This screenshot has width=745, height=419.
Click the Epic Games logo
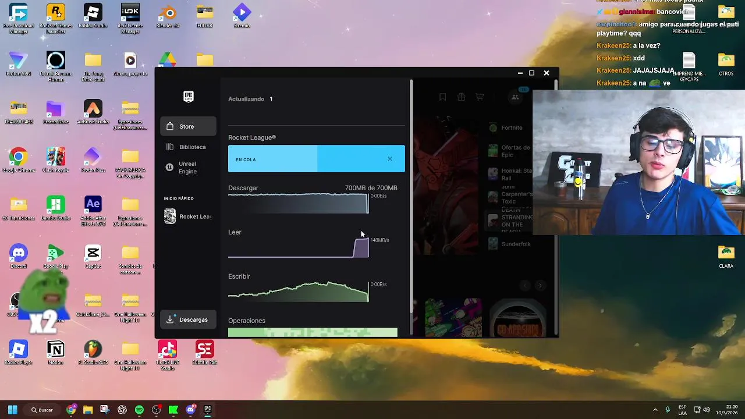tap(188, 97)
